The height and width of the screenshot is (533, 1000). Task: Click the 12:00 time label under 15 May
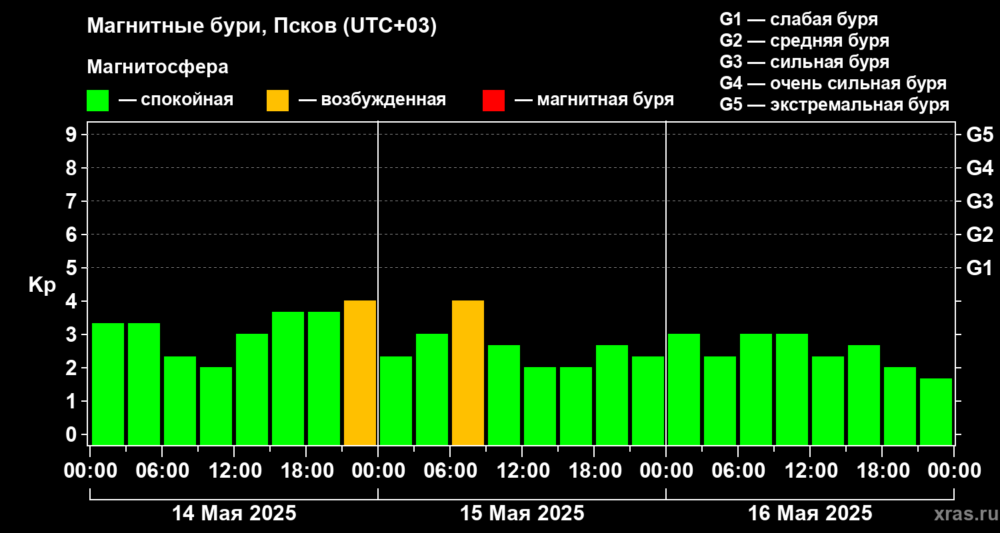click(x=522, y=471)
